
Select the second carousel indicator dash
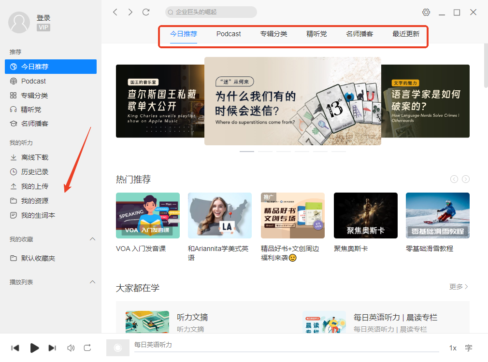[265, 152]
